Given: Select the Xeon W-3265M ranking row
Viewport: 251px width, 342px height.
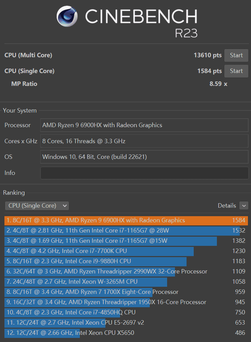Looking at the screenshot, I should click(x=125, y=282).
